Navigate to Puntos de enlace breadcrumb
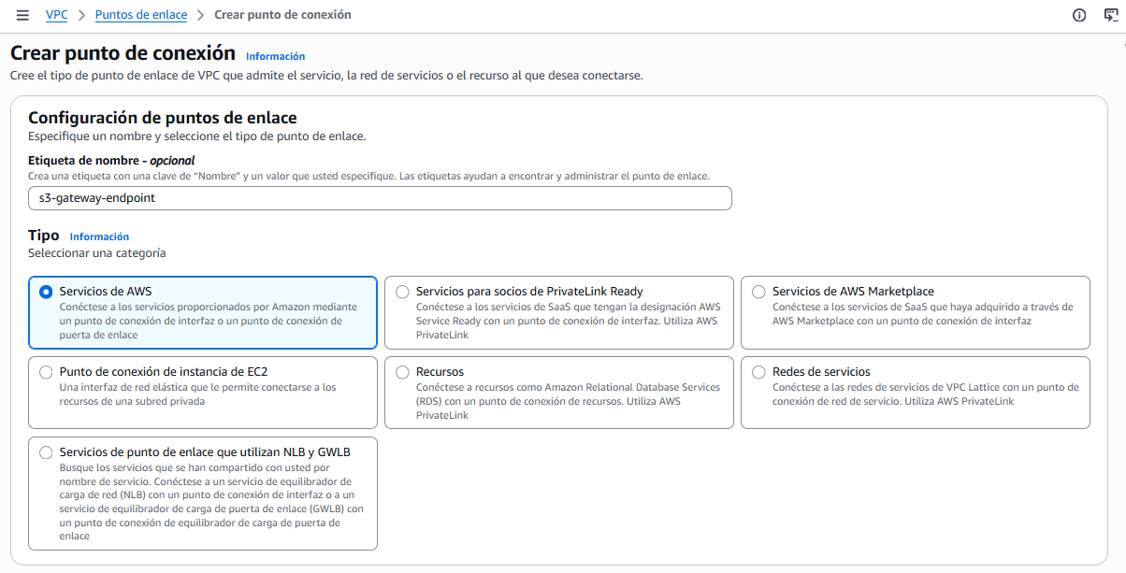The width and height of the screenshot is (1126, 573). point(140,14)
